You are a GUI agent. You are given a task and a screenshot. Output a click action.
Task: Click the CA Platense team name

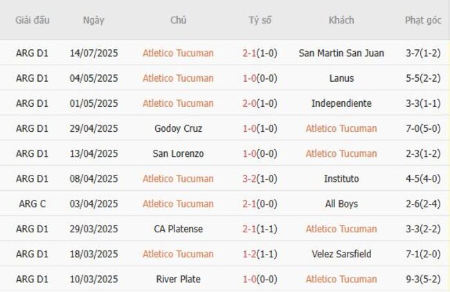(x=178, y=229)
